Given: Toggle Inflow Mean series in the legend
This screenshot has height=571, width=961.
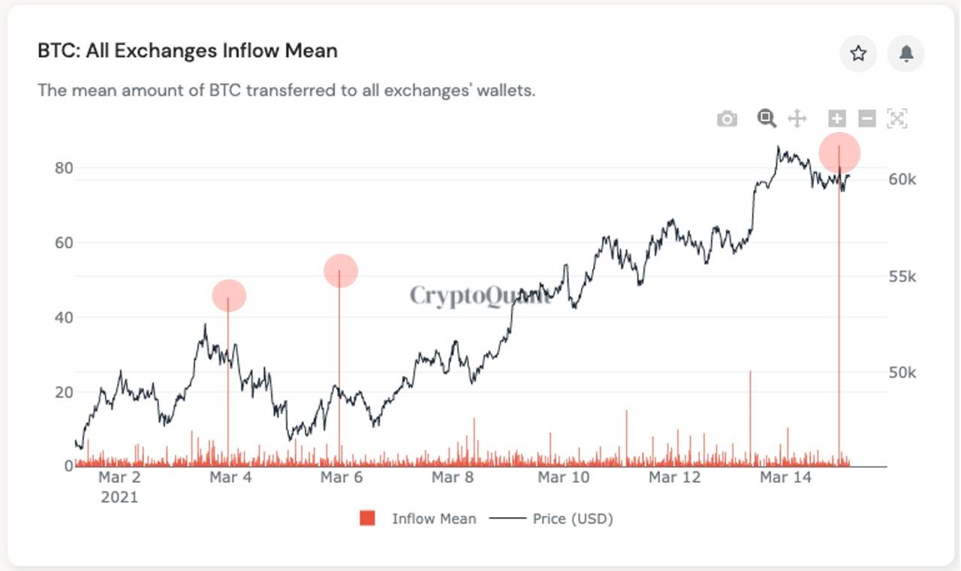Looking at the screenshot, I should [434, 518].
